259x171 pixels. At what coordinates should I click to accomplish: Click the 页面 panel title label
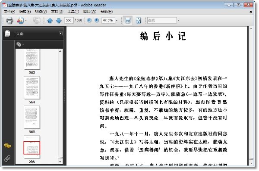coord(20,34)
